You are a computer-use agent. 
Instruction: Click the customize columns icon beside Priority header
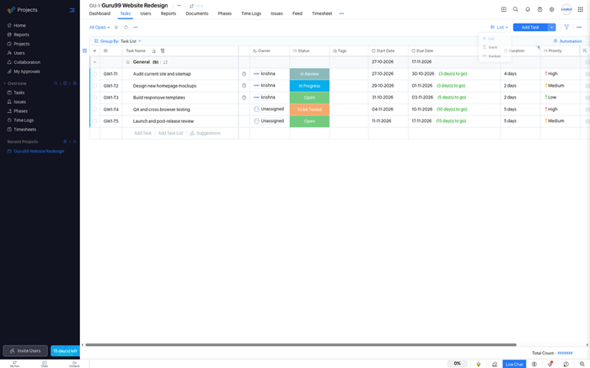point(585,51)
